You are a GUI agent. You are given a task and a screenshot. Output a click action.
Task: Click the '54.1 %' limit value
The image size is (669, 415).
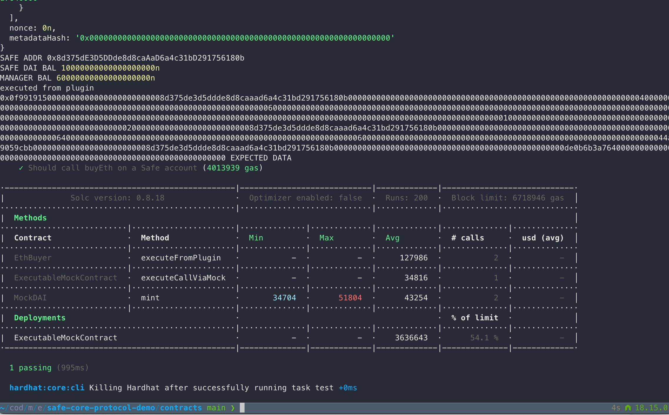click(484, 338)
